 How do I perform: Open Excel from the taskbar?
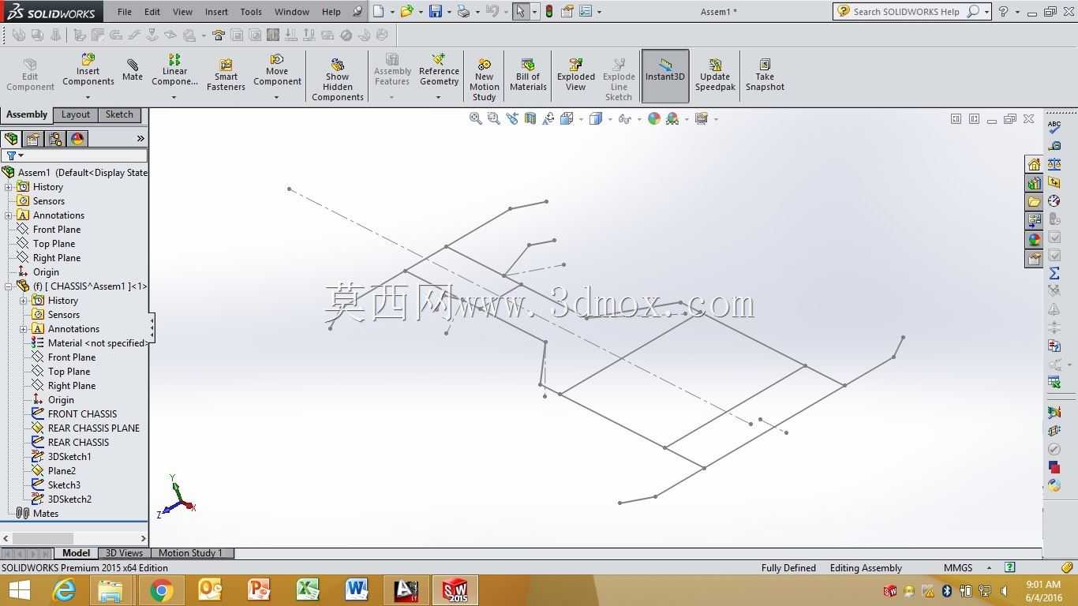coord(308,589)
